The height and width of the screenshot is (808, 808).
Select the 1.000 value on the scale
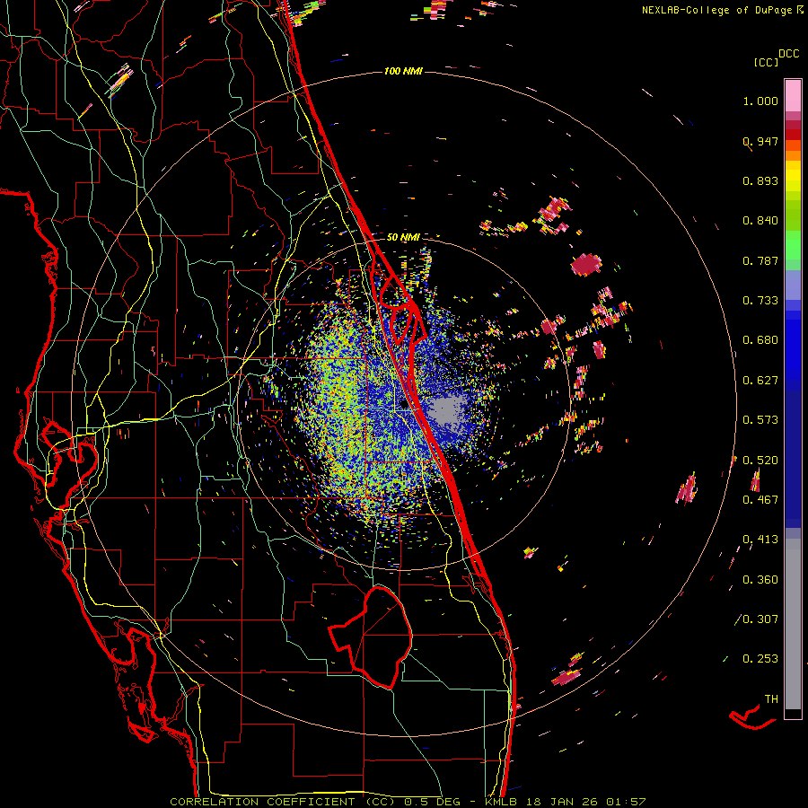pyautogui.click(x=760, y=101)
